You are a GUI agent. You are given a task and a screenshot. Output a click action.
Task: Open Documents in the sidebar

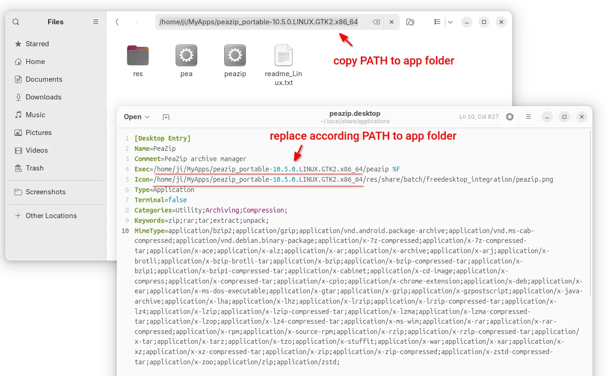point(56,79)
